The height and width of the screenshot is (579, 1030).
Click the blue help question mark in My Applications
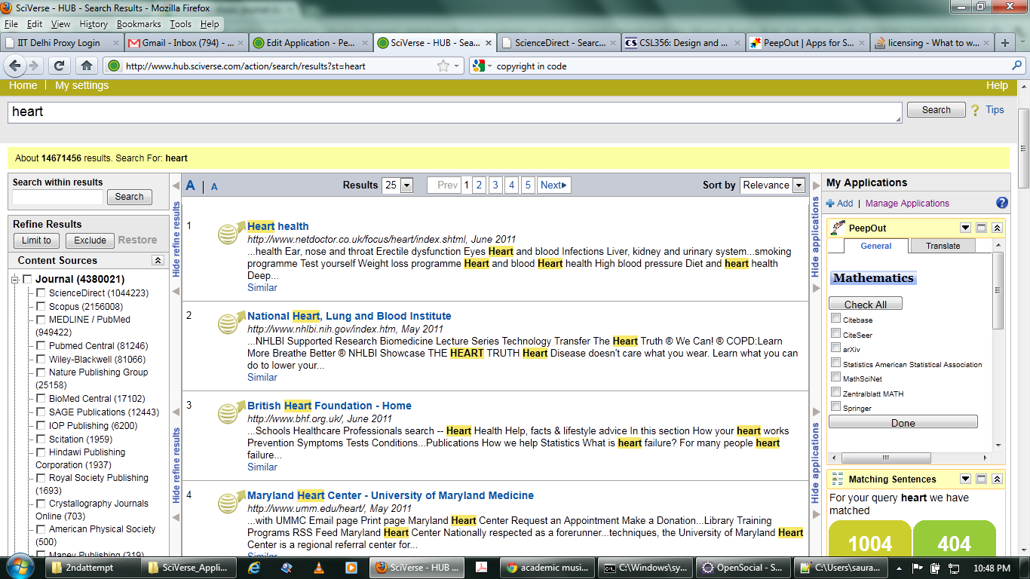point(1001,203)
